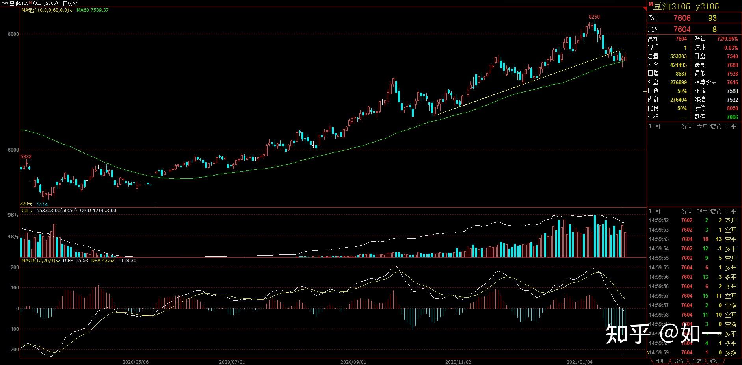The height and width of the screenshot is (365, 742).
Task: Click the 2020/09/01 date on time axis
Action: coord(353,361)
